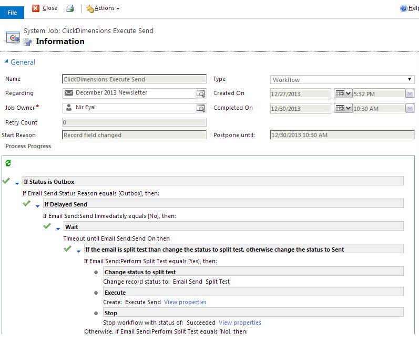The width and height of the screenshot is (419, 343).
Task: Select the If Delayed Send step
Action: click(x=223, y=203)
